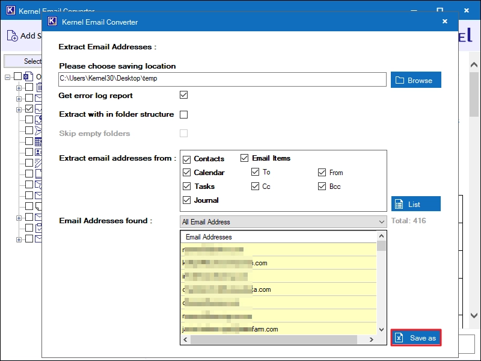
Task: Click the horizontal scrollbar thumb of the email list
Action: 274,339
